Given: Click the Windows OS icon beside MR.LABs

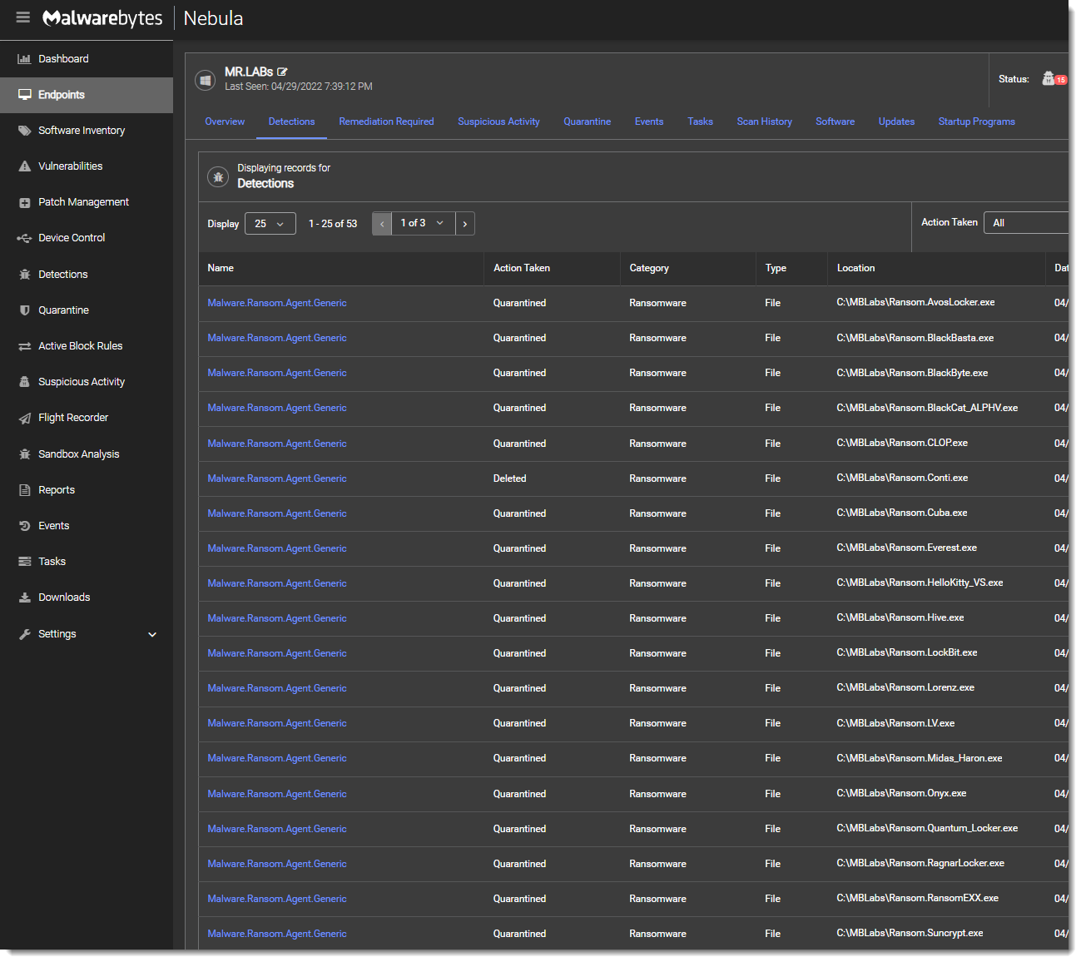Looking at the screenshot, I should pyautogui.click(x=205, y=80).
